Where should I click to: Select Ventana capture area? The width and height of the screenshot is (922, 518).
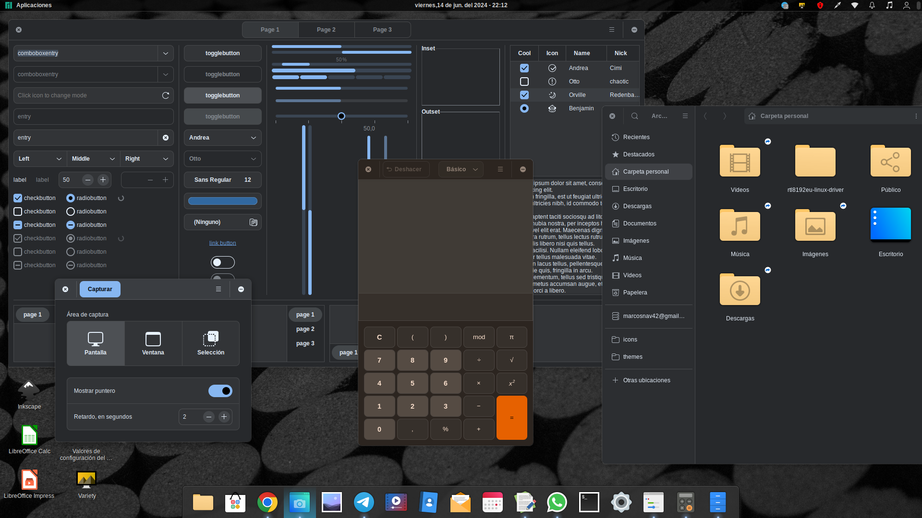(x=153, y=343)
